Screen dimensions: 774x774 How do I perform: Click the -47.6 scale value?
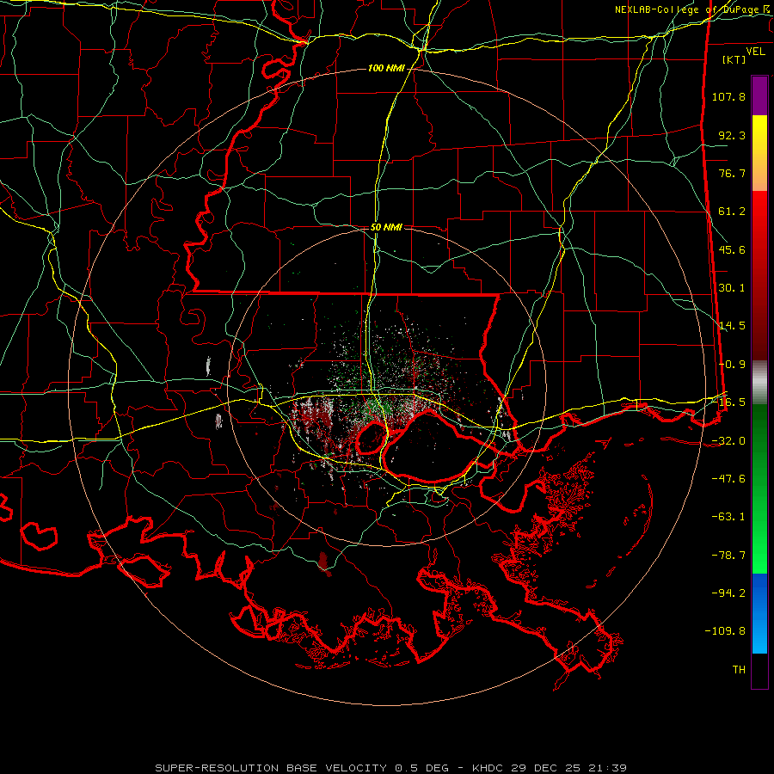tap(728, 479)
